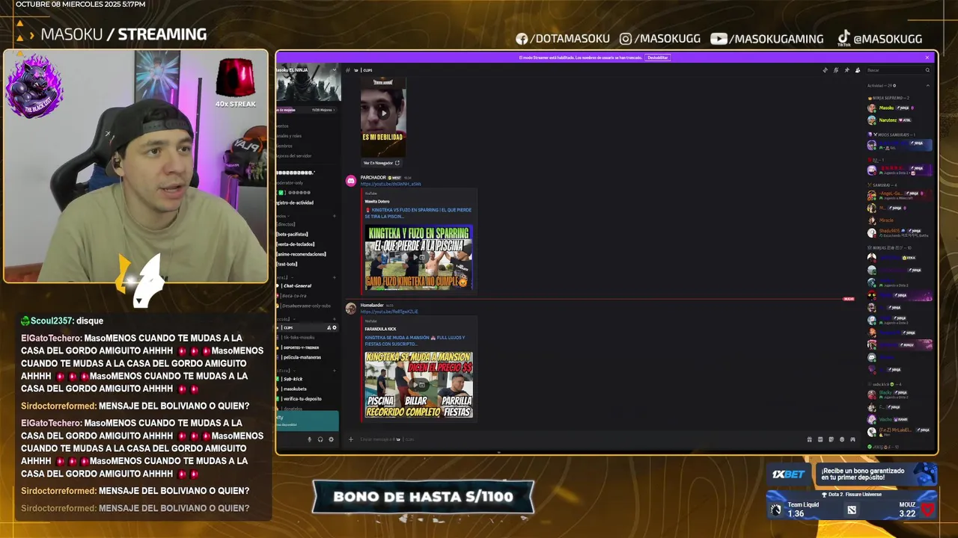This screenshot has width=958, height=538.
Task: Open threads icon in channel header
Action: click(x=826, y=70)
